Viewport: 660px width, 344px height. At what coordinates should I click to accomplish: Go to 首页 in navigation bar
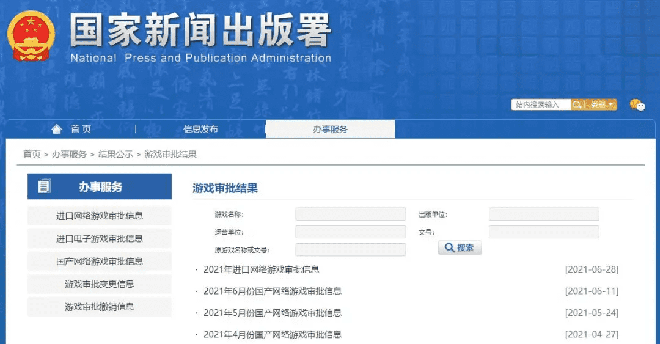pos(81,129)
